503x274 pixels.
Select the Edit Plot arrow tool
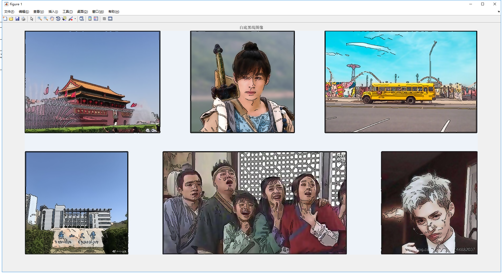(x=32, y=19)
